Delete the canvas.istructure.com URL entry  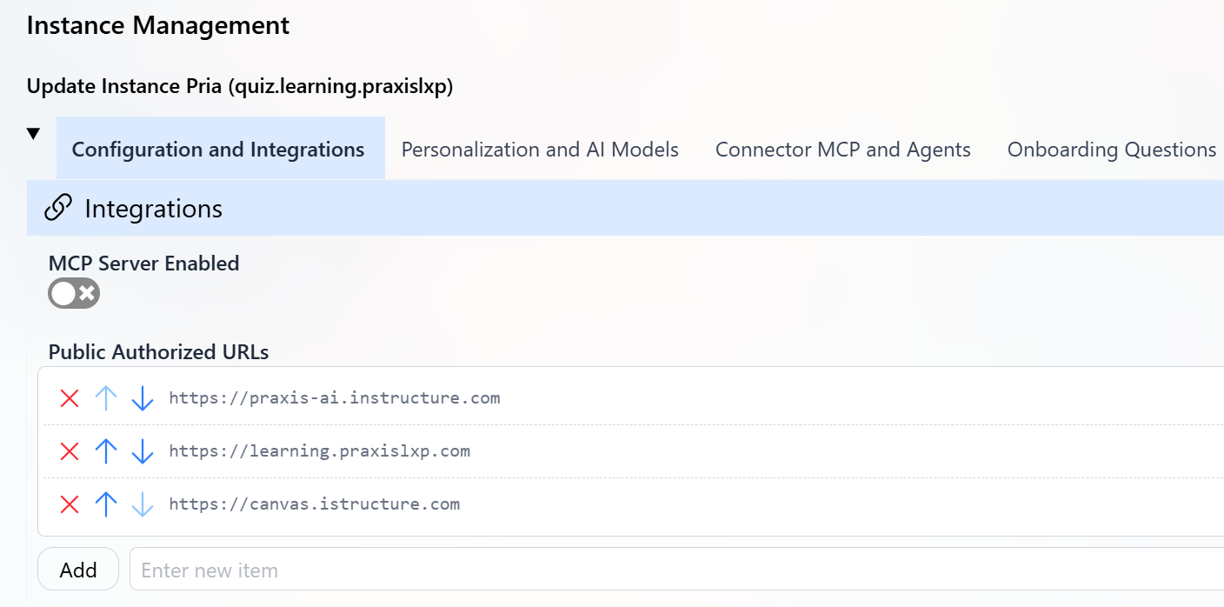[69, 504]
